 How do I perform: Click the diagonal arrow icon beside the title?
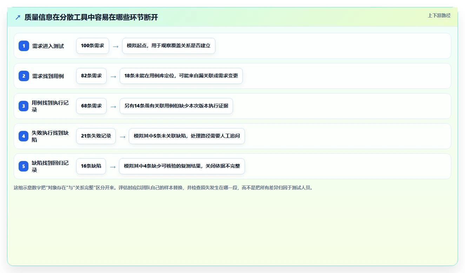18,17
